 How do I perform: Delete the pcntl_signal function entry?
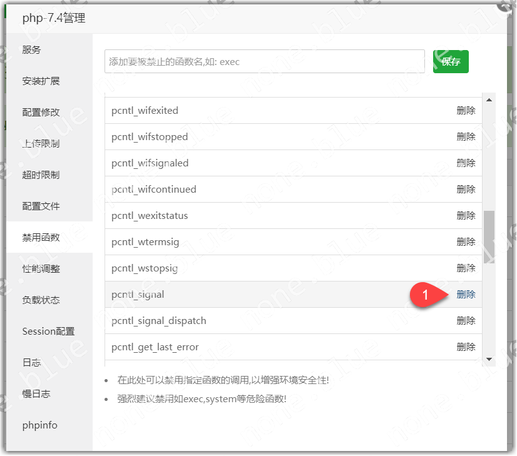coord(466,294)
